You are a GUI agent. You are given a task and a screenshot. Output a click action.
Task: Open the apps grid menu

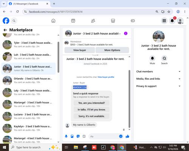click(164, 21)
